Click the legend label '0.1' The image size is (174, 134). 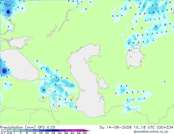click(3, 133)
